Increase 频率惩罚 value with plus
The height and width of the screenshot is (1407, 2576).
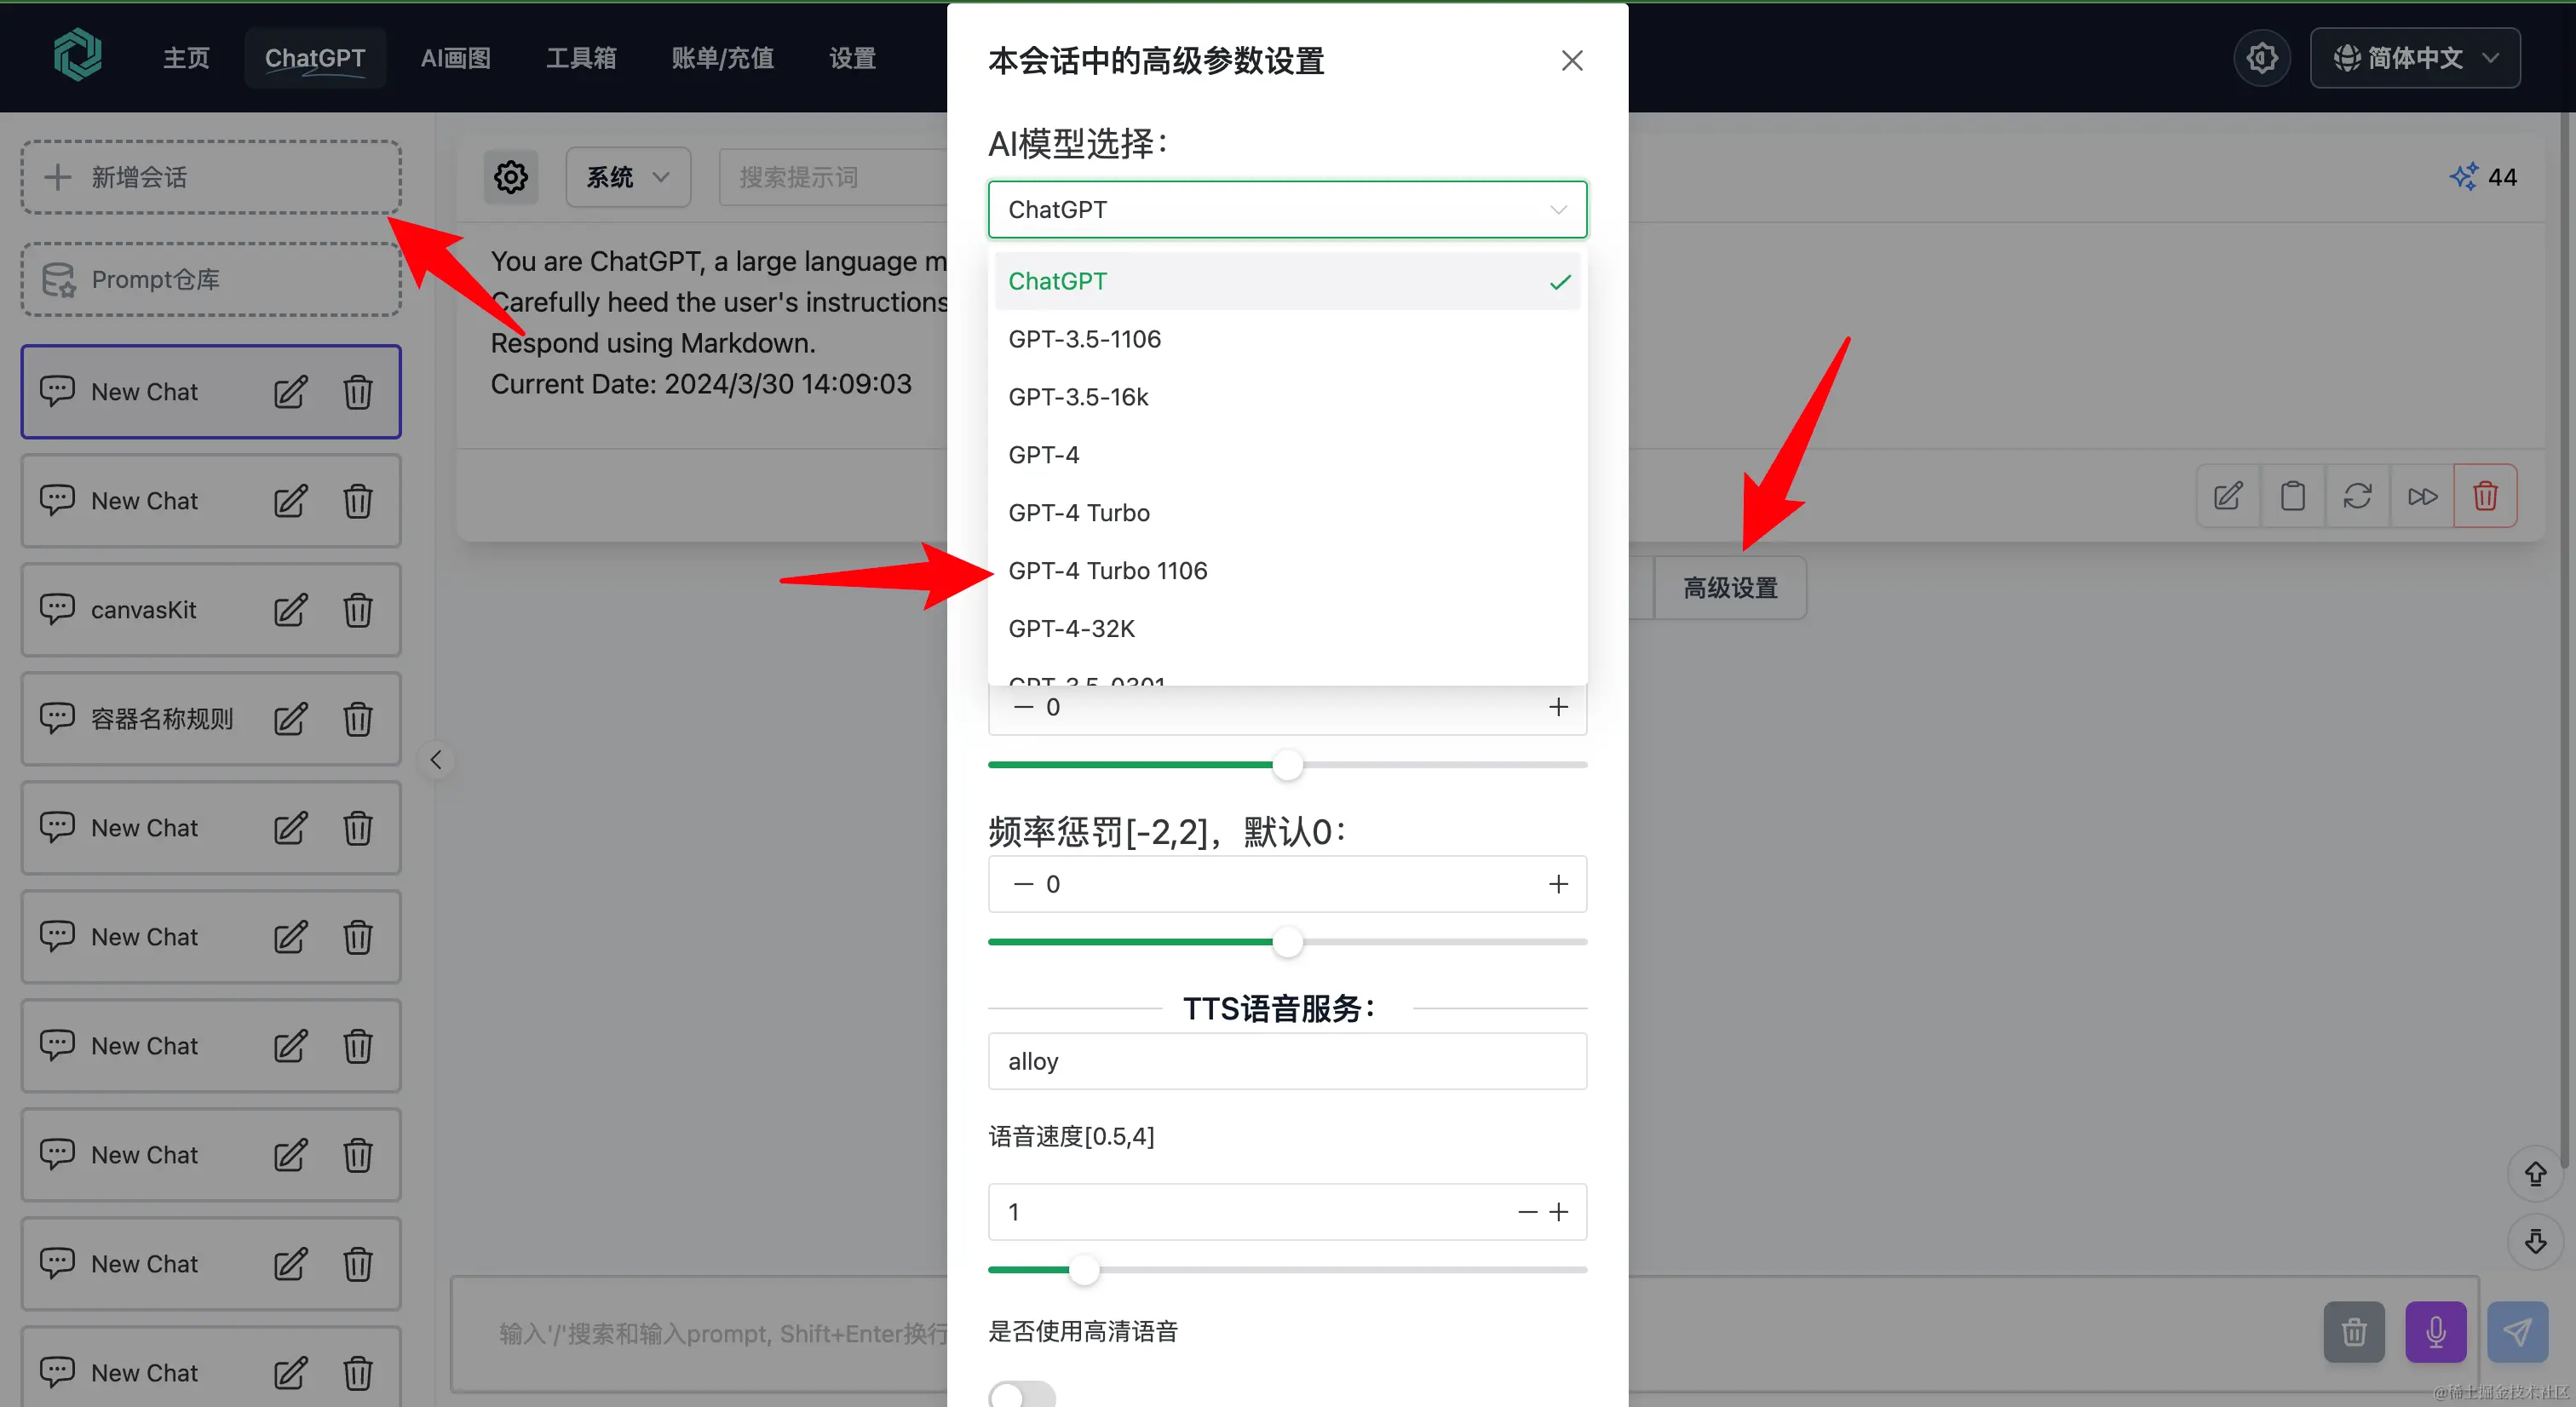click(1558, 884)
